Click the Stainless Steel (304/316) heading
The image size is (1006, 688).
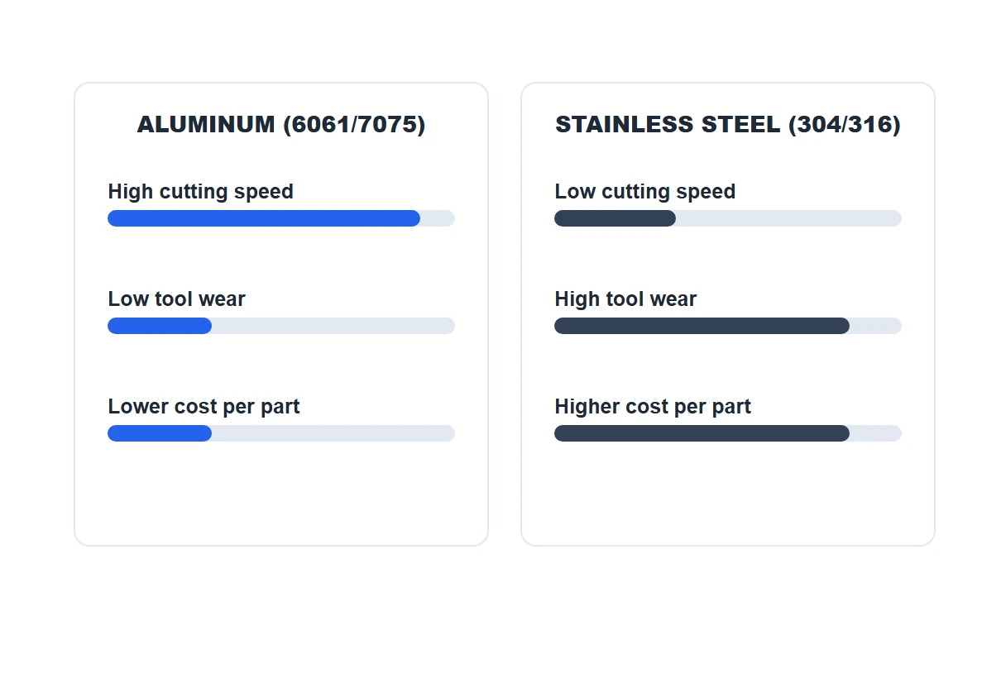pos(728,124)
